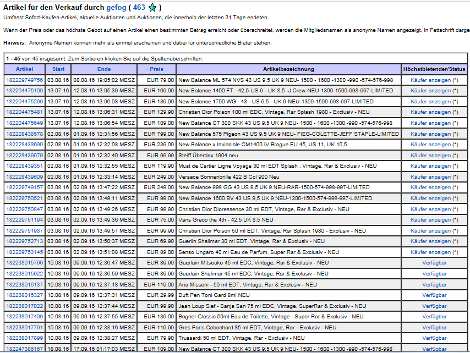Open item number 182238017791
470x353 pixels.
click(25, 328)
